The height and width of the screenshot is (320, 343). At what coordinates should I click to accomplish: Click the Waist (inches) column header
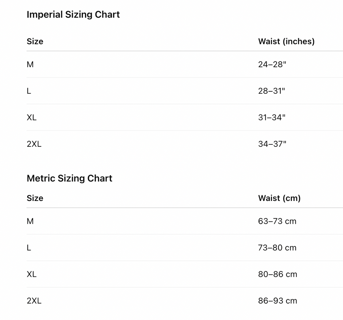pos(286,41)
